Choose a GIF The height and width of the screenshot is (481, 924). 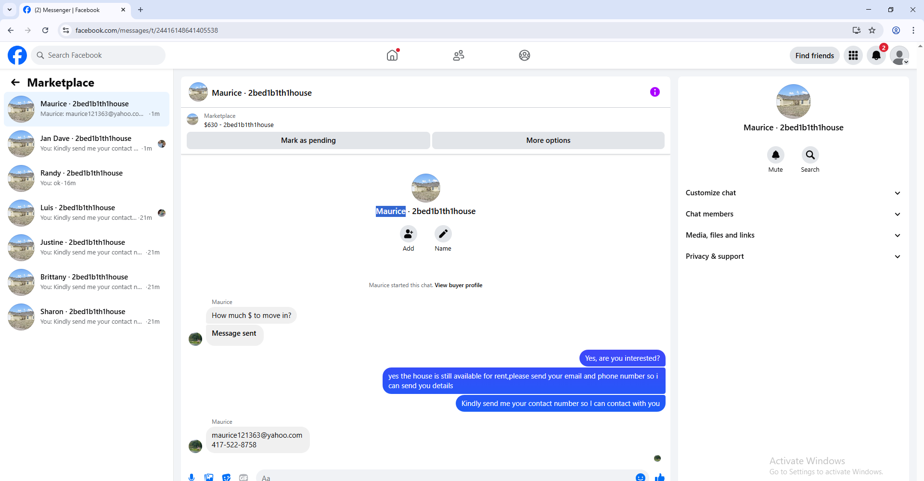point(244,477)
